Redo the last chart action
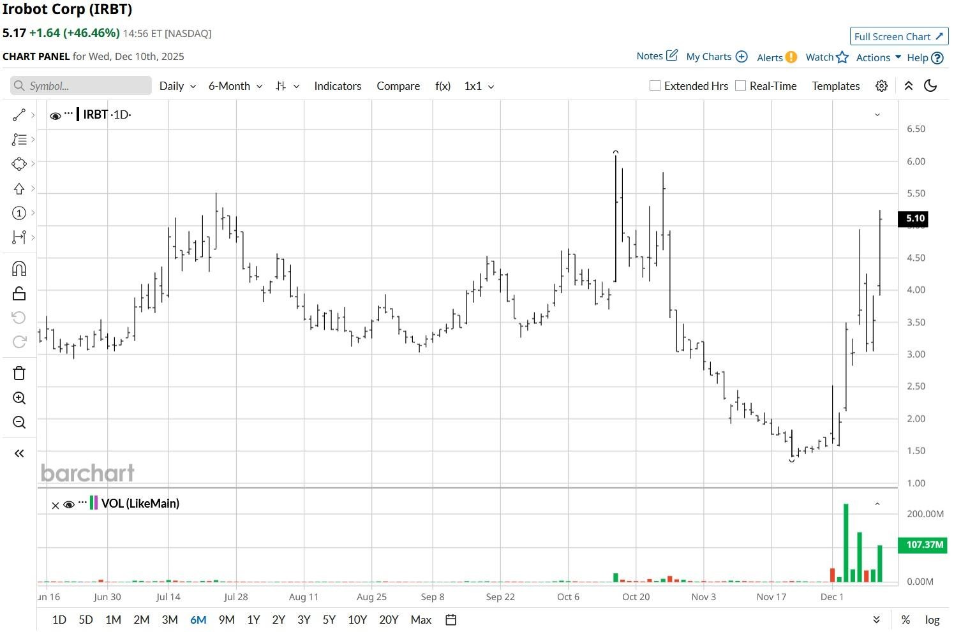 (x=19, y=342)
